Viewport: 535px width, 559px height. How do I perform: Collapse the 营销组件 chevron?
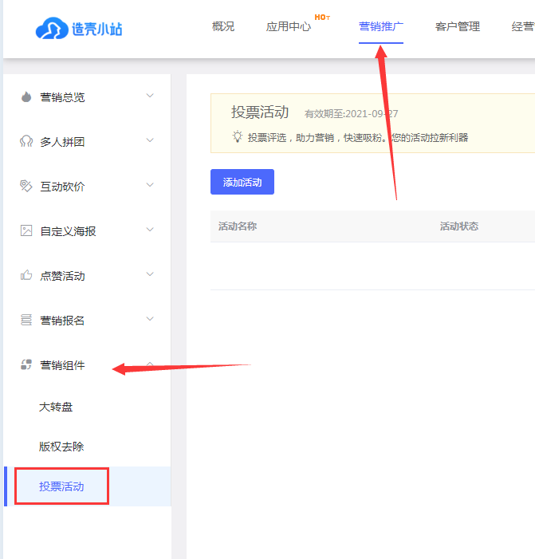tap(150, 364)
